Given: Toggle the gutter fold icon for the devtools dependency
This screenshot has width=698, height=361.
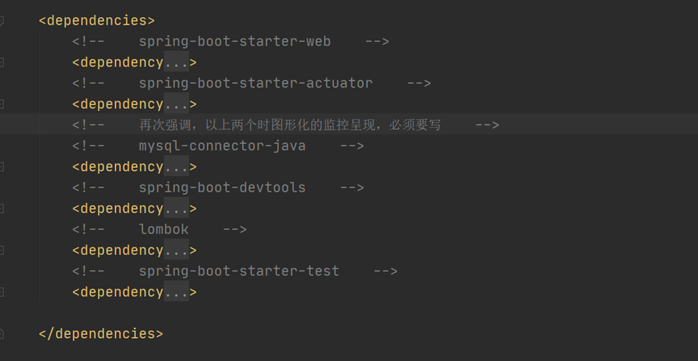Looking at the screenshot, I should pos(1,208).
